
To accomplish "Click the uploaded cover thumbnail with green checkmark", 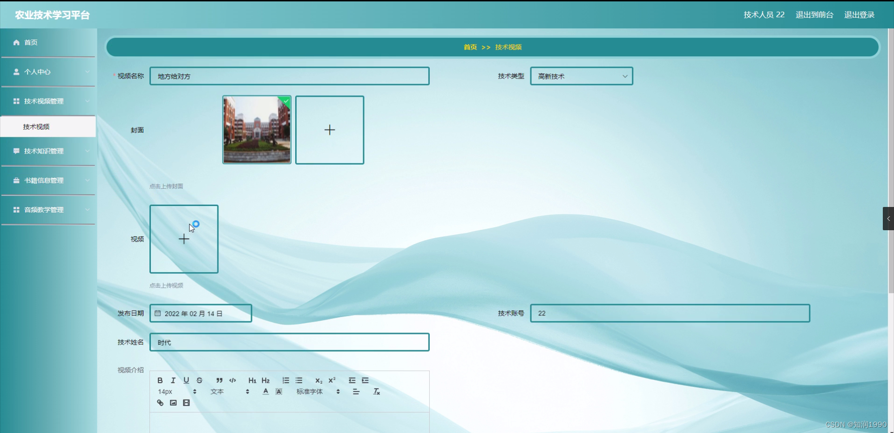I will (257, 130).
